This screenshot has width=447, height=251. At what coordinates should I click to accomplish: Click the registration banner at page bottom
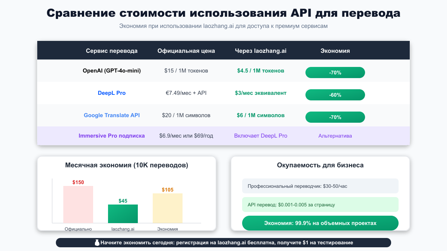(x=223, y=242)
